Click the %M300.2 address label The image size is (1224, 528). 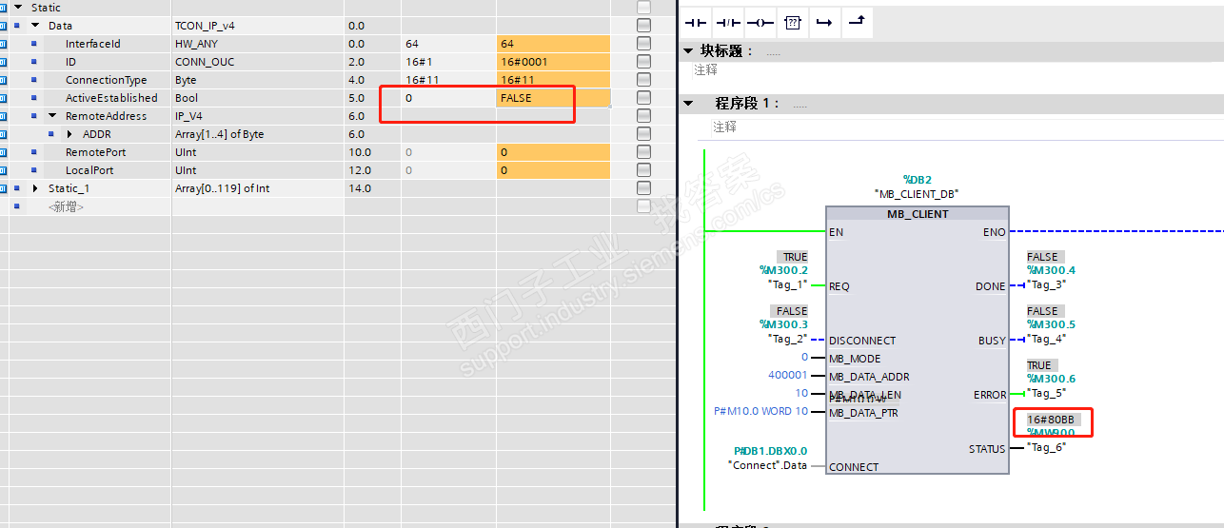[783, 270]
